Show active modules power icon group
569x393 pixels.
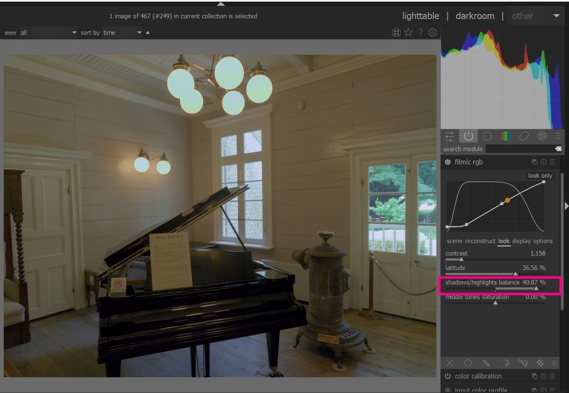[x=468, y=137]
